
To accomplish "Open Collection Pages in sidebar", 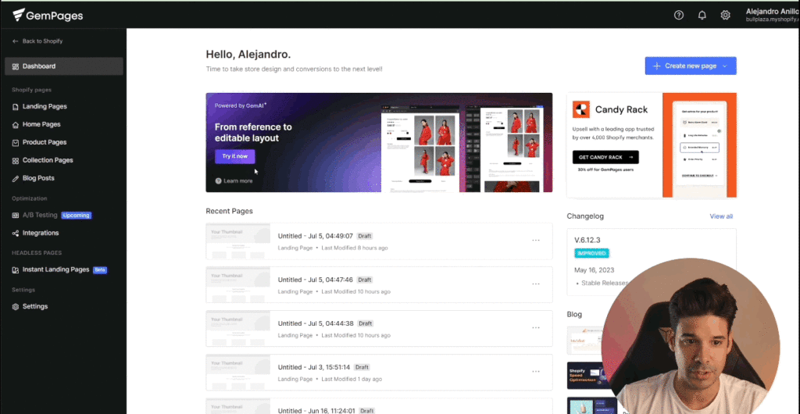I will click(x=48, y=160).
